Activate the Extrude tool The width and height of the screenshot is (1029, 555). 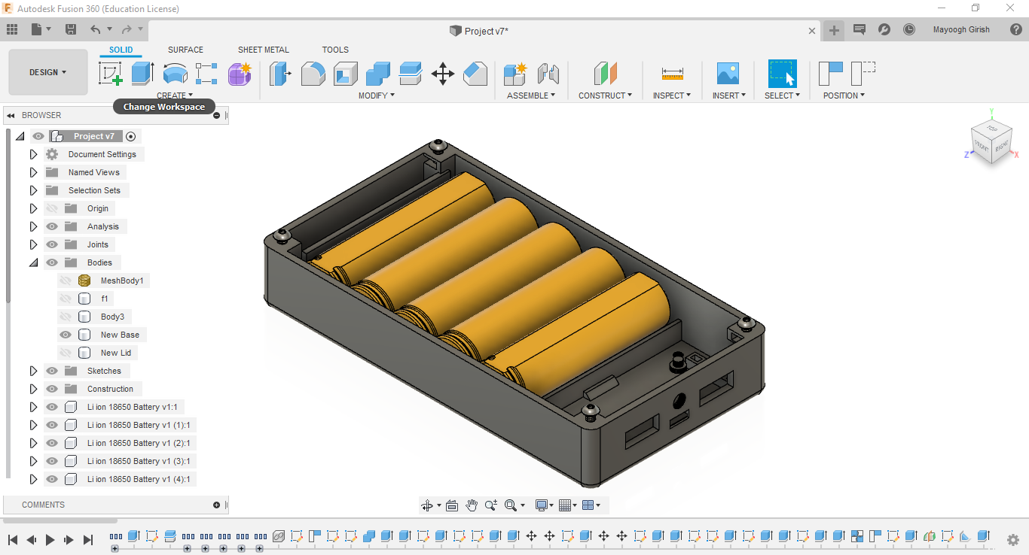(142, 73)
